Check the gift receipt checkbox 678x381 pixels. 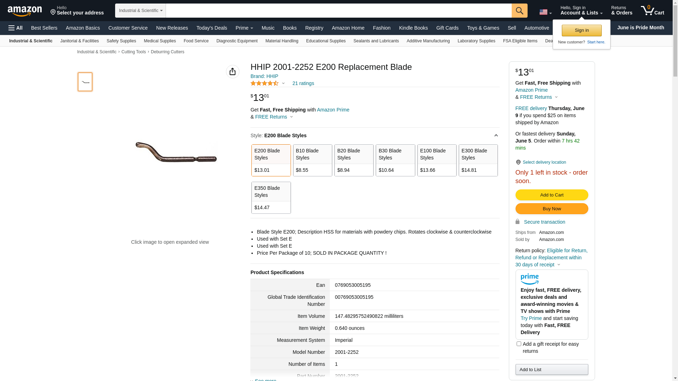(519, 344)
